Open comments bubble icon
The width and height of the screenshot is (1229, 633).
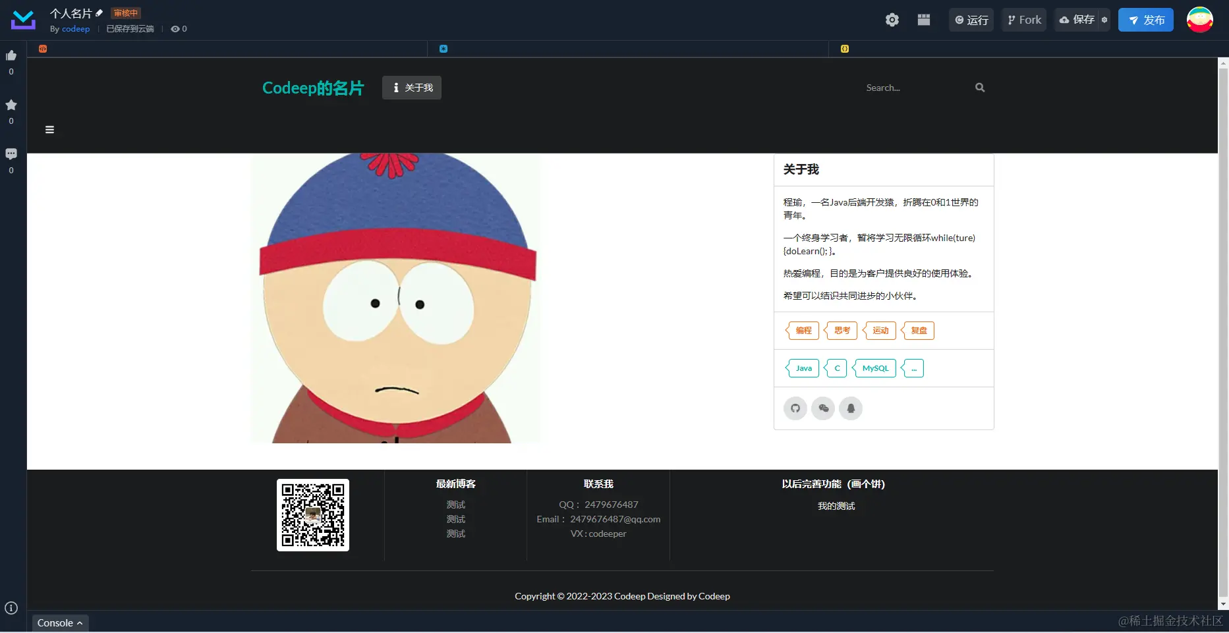pyautogui.click(x=11, y=153)
